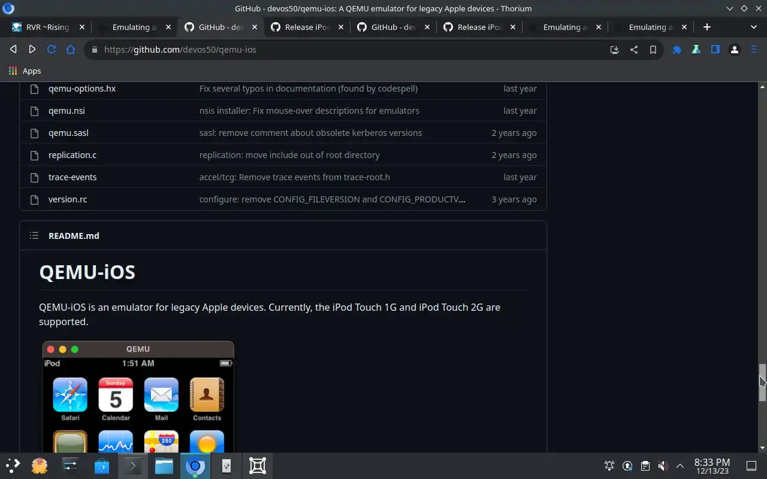The width and height of the screenshot is (767, 479).
Task: Open the system settings sliders taskbar icon
Action: point(71,466)
